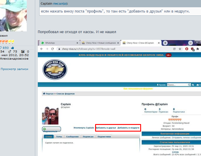Click the padlock site info icon
The image size is (201, 156).
click(59, 49)
